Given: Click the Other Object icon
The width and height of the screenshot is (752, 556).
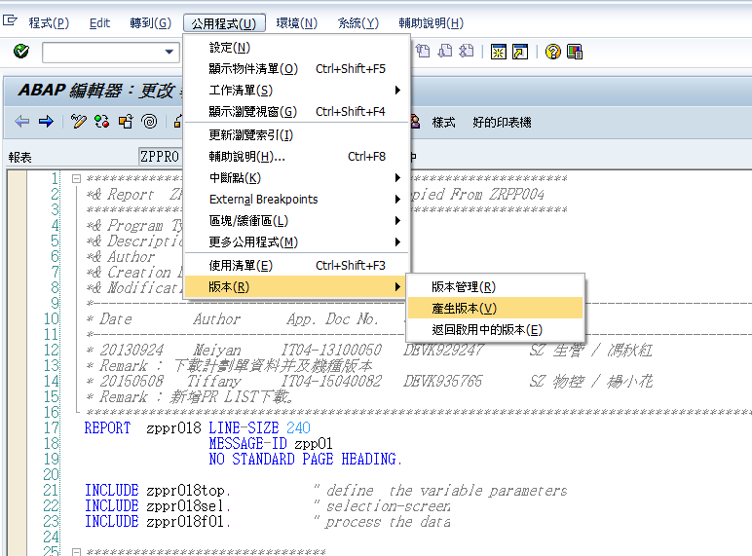Looking at the screenshot, I should pyautogui.click(x=126, y=122).
